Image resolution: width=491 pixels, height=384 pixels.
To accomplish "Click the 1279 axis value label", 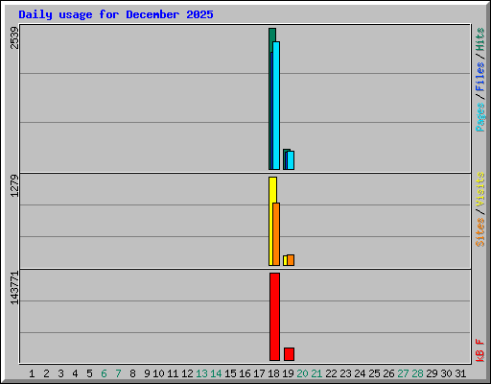I will pyautogui.click(x=14, y=185).
